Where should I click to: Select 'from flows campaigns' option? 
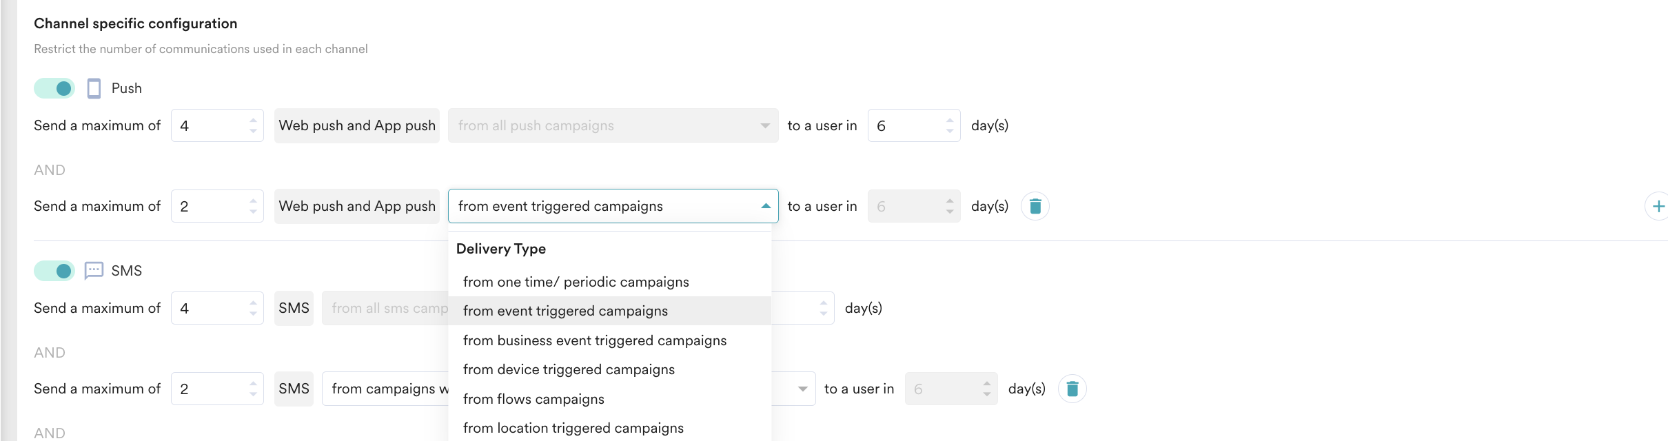click(x=533, y=399)
